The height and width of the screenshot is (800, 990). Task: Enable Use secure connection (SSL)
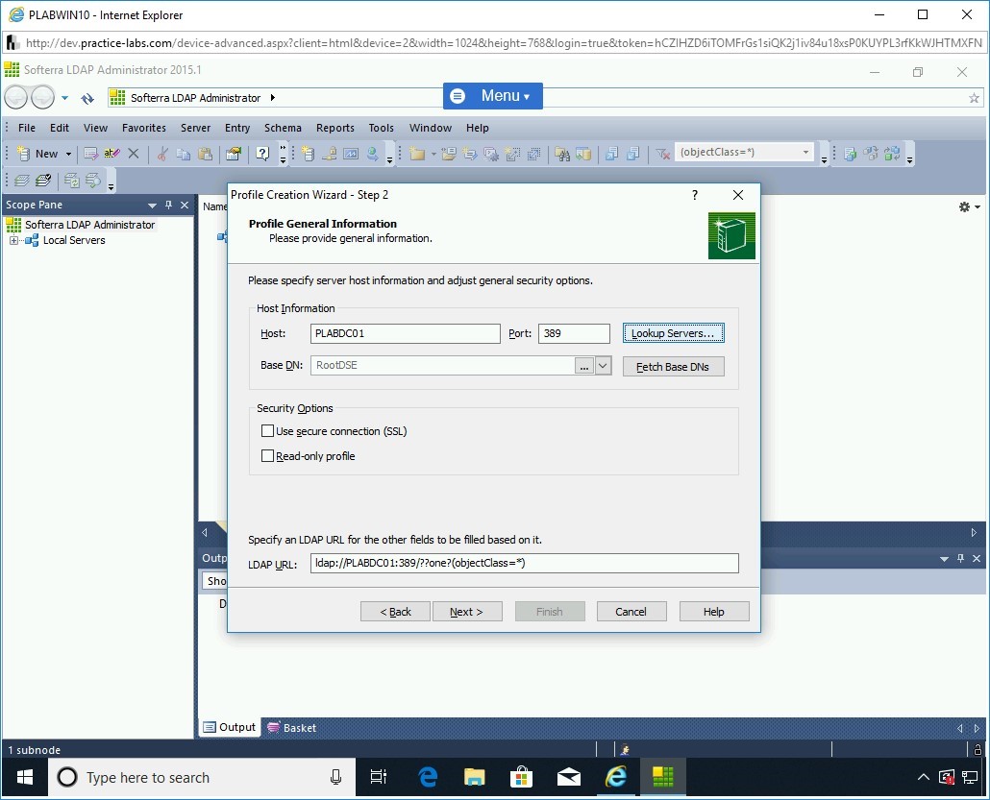coord(268,432)
